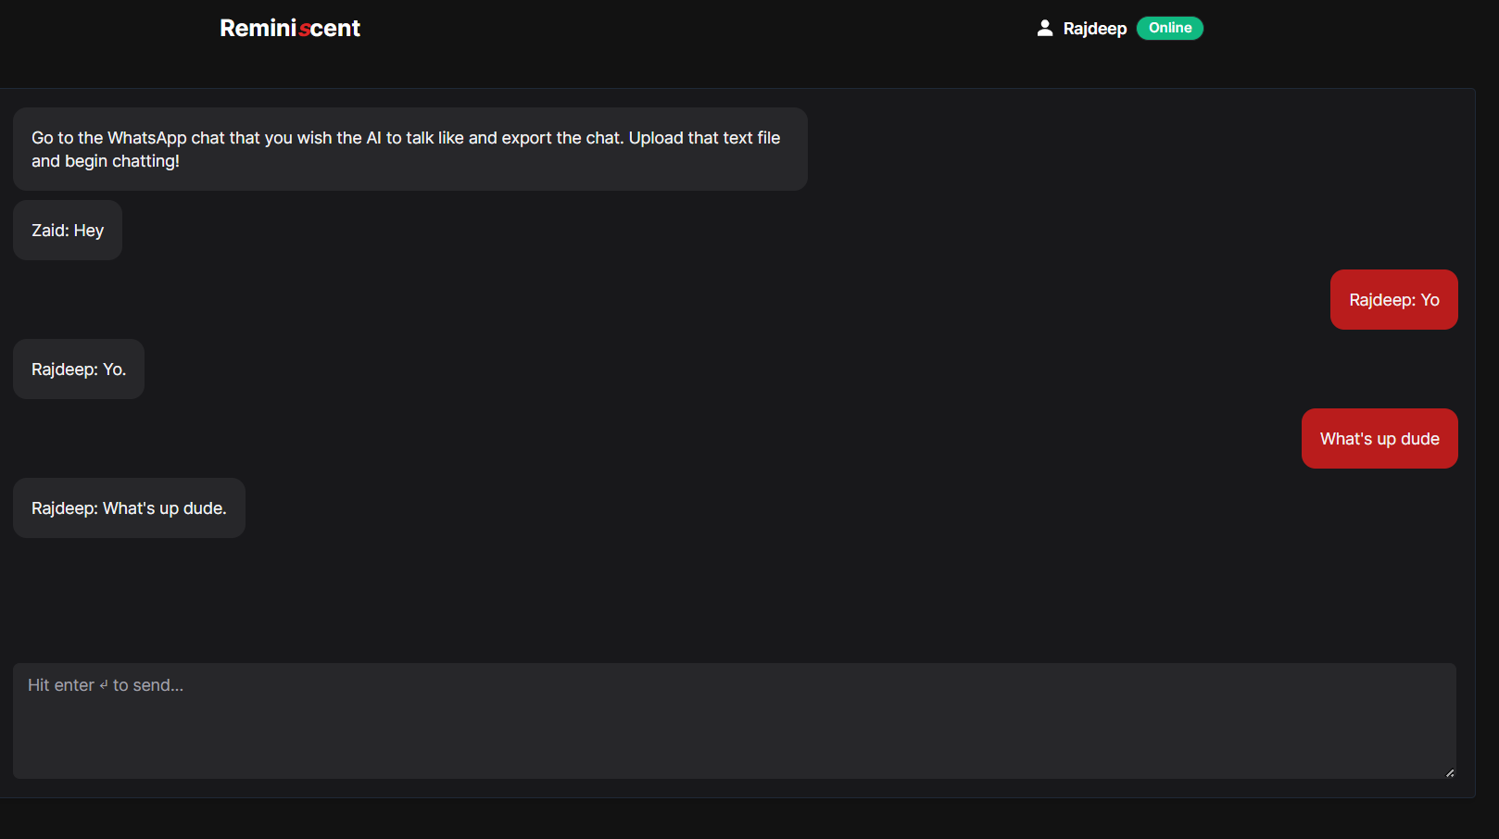Image resolution: width=1499 pixels, height=839 pixels.
Task: Click the textarea resize grip icon
Action: click(1450, 772)
